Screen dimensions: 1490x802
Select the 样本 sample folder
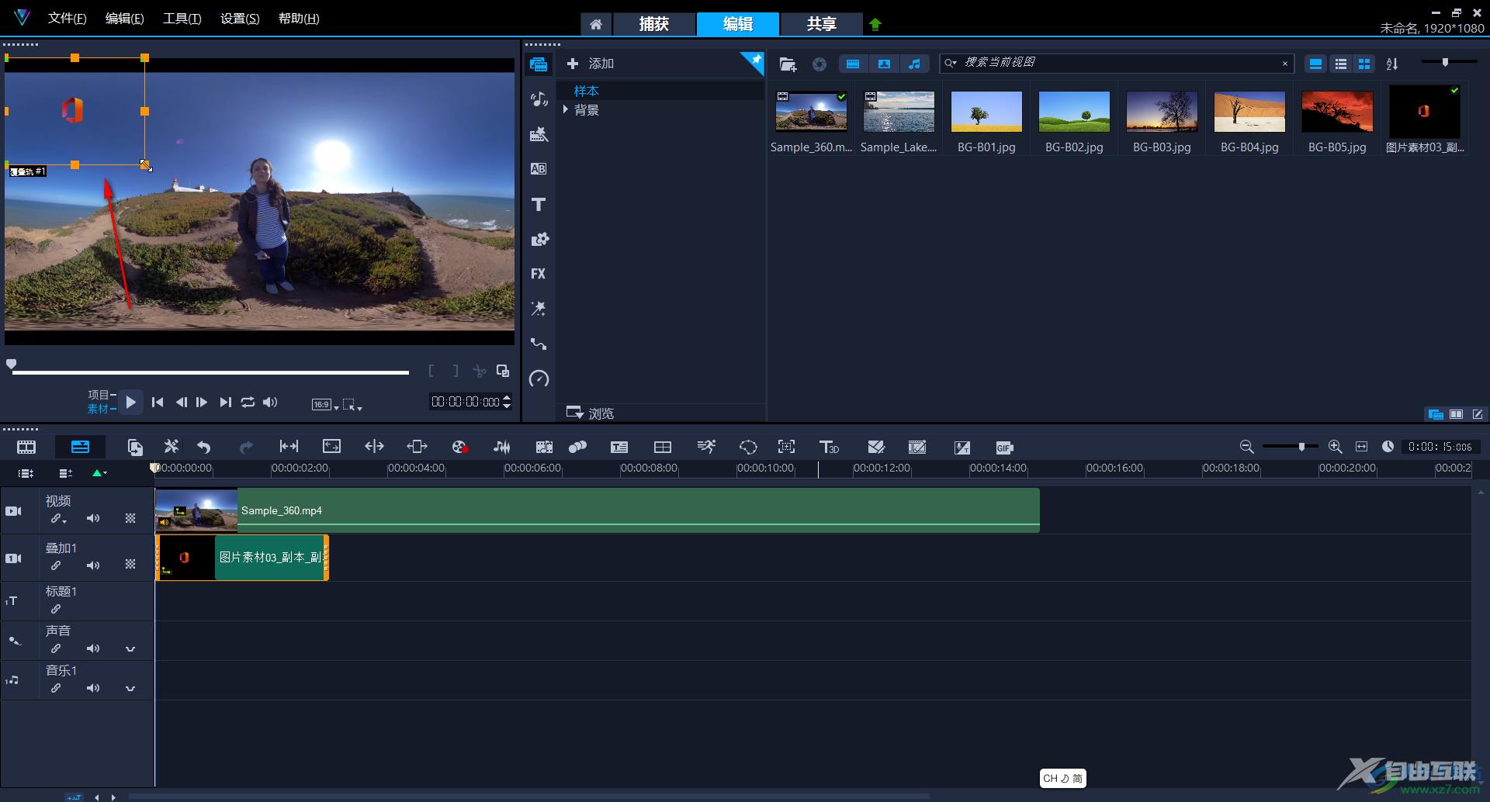(x=586, y=91)
